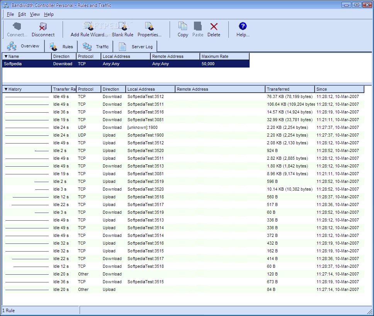This screenshot has height=316, width=374.
Task: Return to the Overview tab
Action: 24,46
